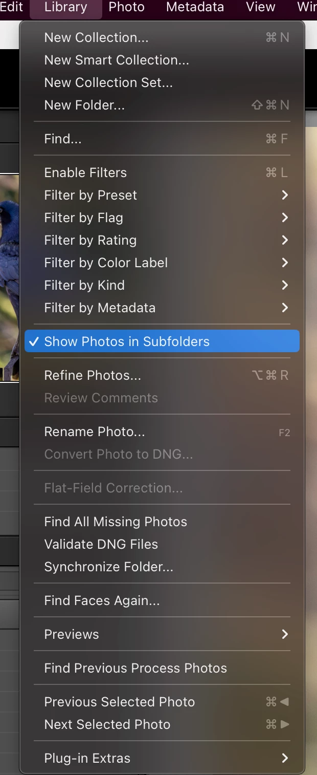
Task: Select the blue bird photo thumbnail
Action: click(9, 277)
